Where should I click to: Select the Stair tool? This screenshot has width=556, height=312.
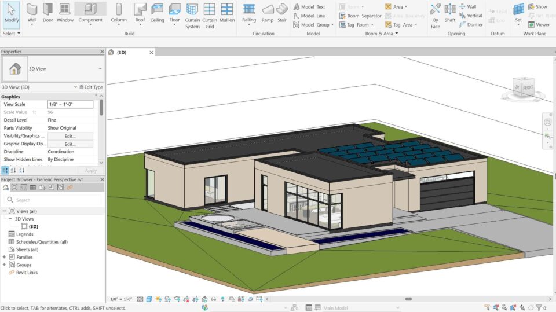click(x=282, y=13)
